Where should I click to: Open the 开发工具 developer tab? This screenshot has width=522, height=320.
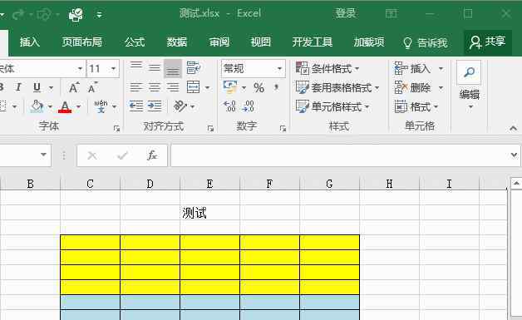coord(313,42)
